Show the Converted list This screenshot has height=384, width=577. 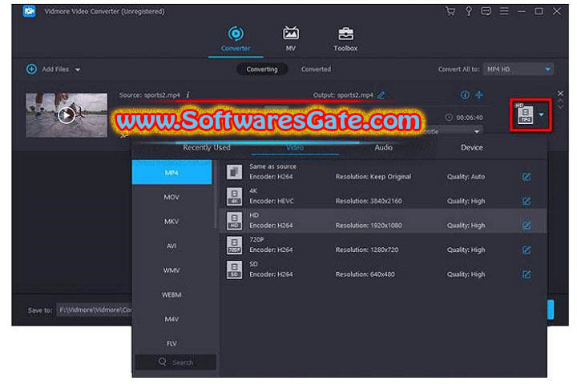click(x=316, y=69)
